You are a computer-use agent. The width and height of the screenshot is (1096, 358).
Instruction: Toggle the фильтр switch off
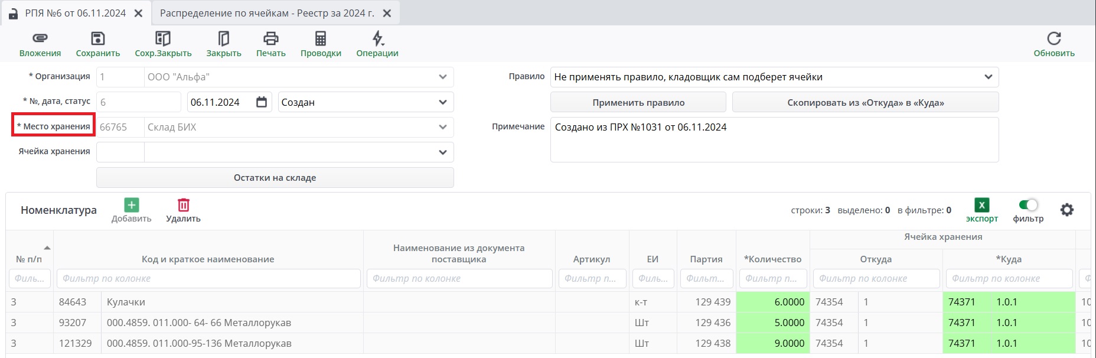(x=1028, y=205)
